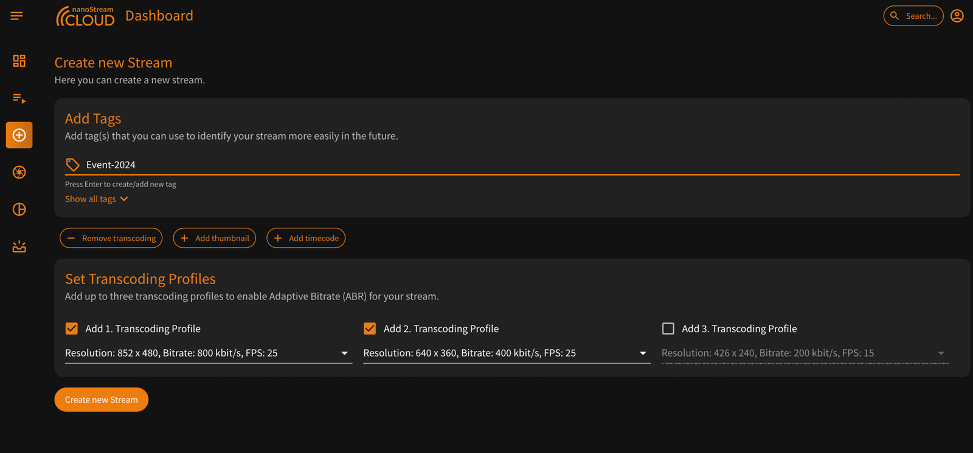
Task: Uncheck Add 2. Transcoding Profile checkbox
Action: pyautogui.click(x=370, y=329)
